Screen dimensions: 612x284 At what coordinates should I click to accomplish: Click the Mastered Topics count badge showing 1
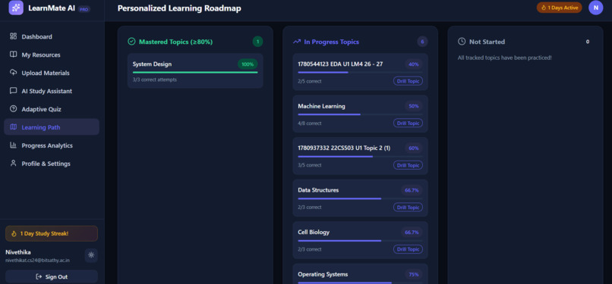point(257,42)
